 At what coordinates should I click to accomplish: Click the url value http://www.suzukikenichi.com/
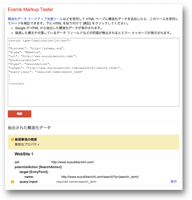tap(73, 162)
